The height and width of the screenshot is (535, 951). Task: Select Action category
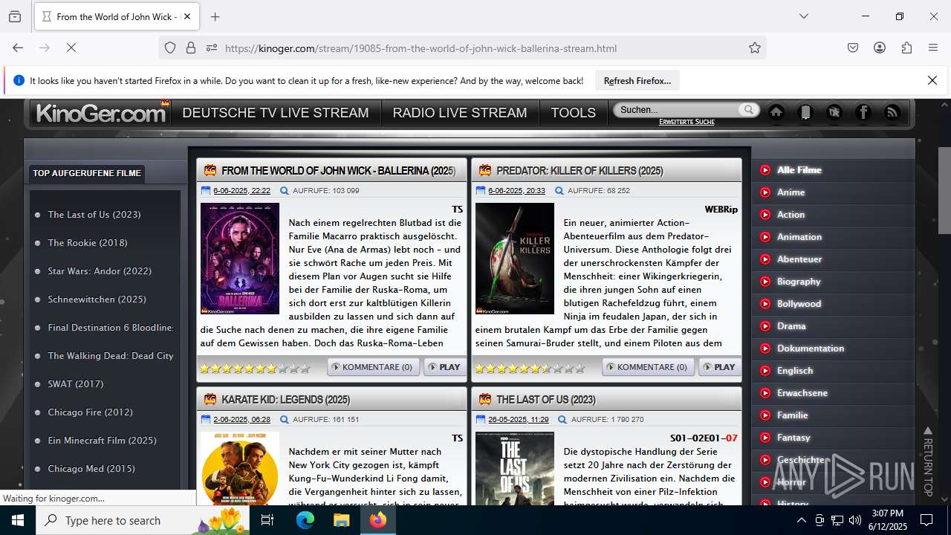(x=791, y=215)
